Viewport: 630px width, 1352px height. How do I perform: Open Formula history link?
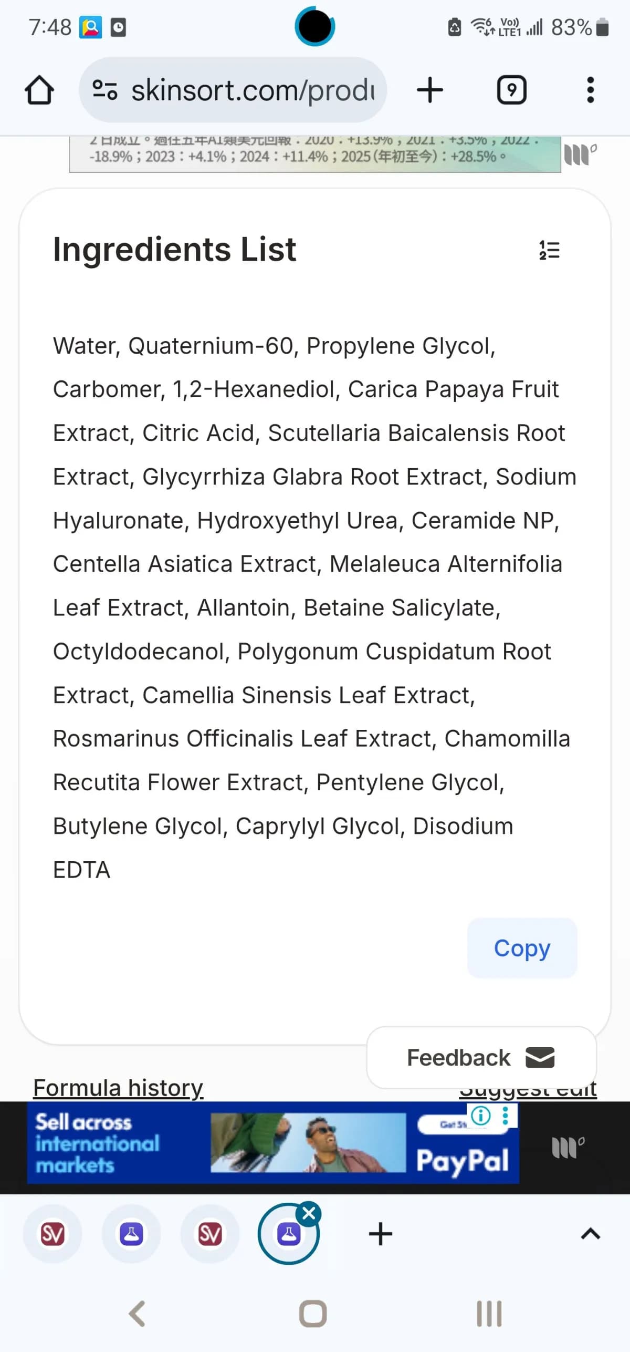118,1087
